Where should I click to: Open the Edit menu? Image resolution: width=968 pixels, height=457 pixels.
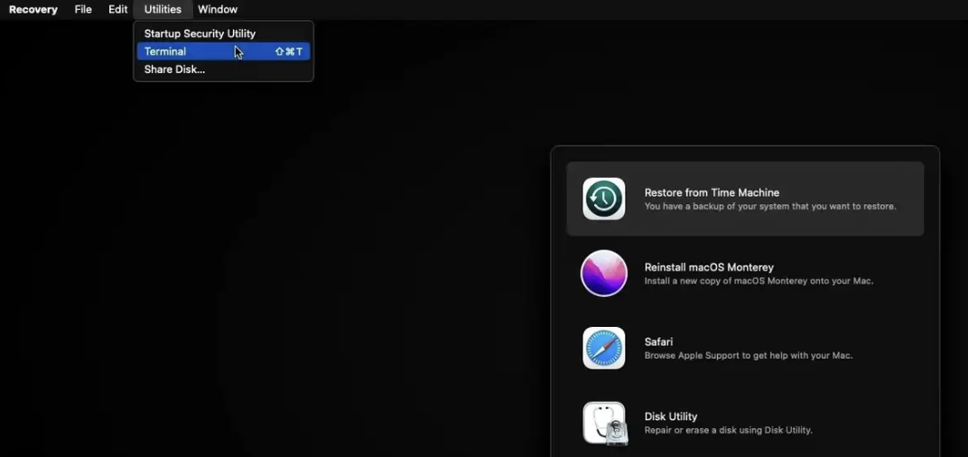point(118,9)
